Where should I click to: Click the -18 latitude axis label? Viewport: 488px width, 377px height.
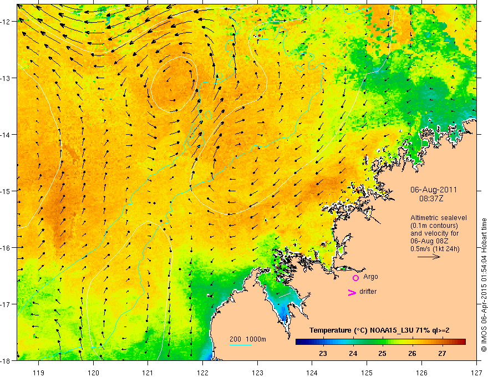tap(6, 361)
